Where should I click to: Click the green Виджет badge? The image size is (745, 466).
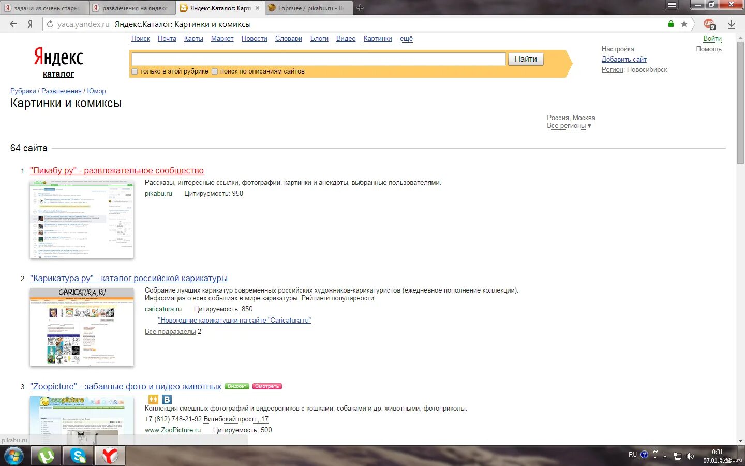tap(237, 386)
